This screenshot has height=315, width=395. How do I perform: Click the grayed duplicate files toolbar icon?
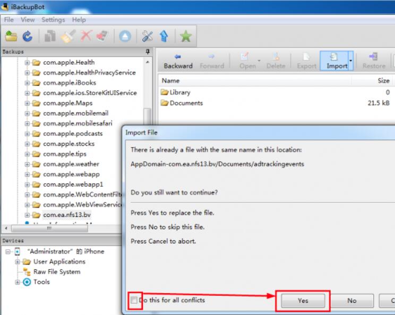[x=50, y=36]
